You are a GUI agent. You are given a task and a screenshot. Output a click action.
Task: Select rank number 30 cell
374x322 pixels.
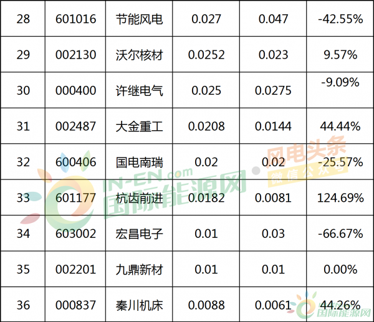click(x=23, y=90)
